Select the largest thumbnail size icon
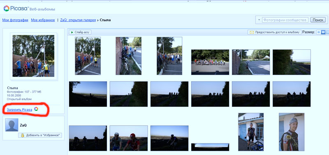This screenshot has width=329, height=155. [x=327, y=32]
